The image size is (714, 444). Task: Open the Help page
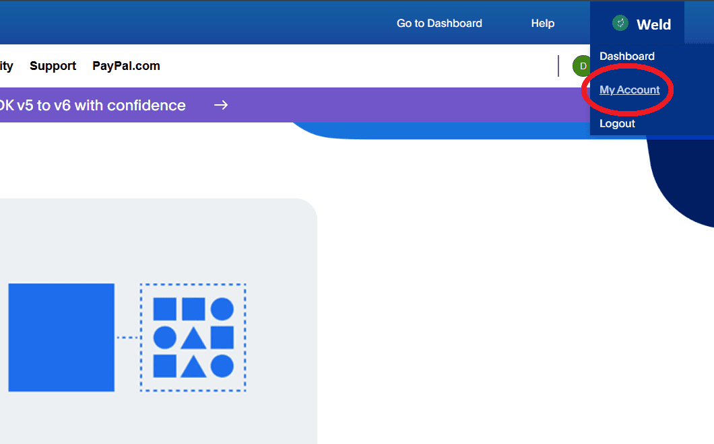click(x=542, y=23)
